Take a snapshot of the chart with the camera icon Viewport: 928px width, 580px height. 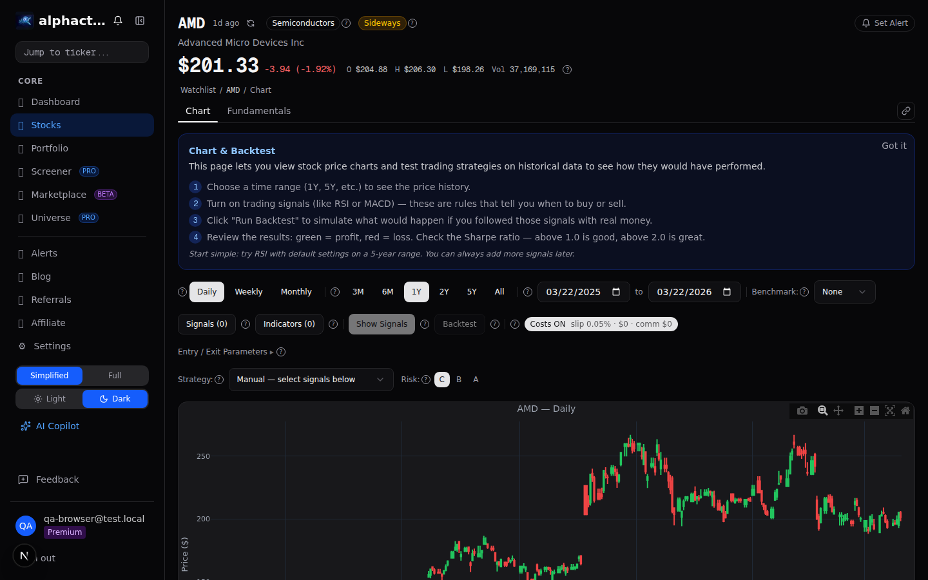pyautogui.click(x=802, y=411)
